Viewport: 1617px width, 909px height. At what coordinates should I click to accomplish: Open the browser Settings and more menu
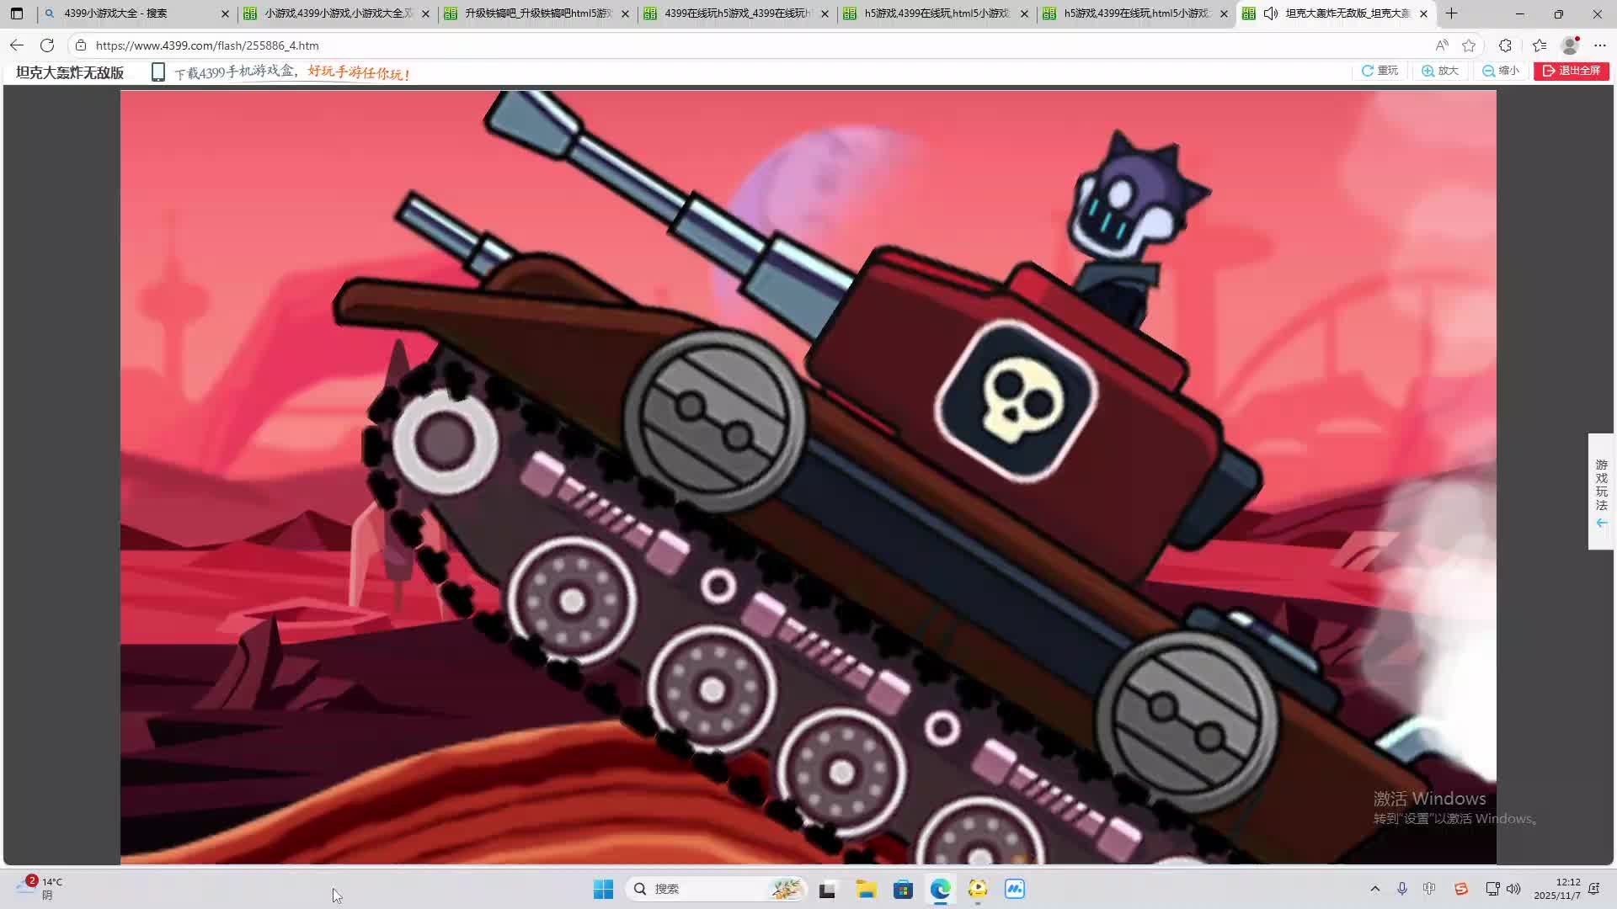coord(1600,45)
